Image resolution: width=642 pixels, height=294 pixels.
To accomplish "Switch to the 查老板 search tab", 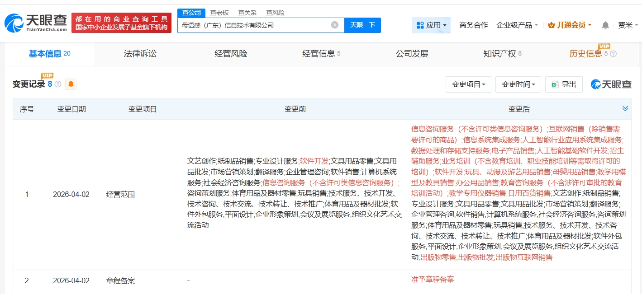I will pyautogui.click(x=219, y=13).
